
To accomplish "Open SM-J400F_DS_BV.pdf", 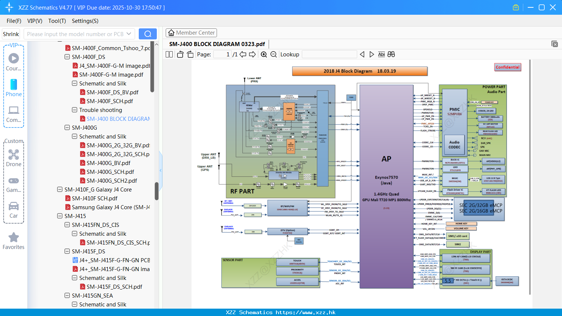I will 109,92.
